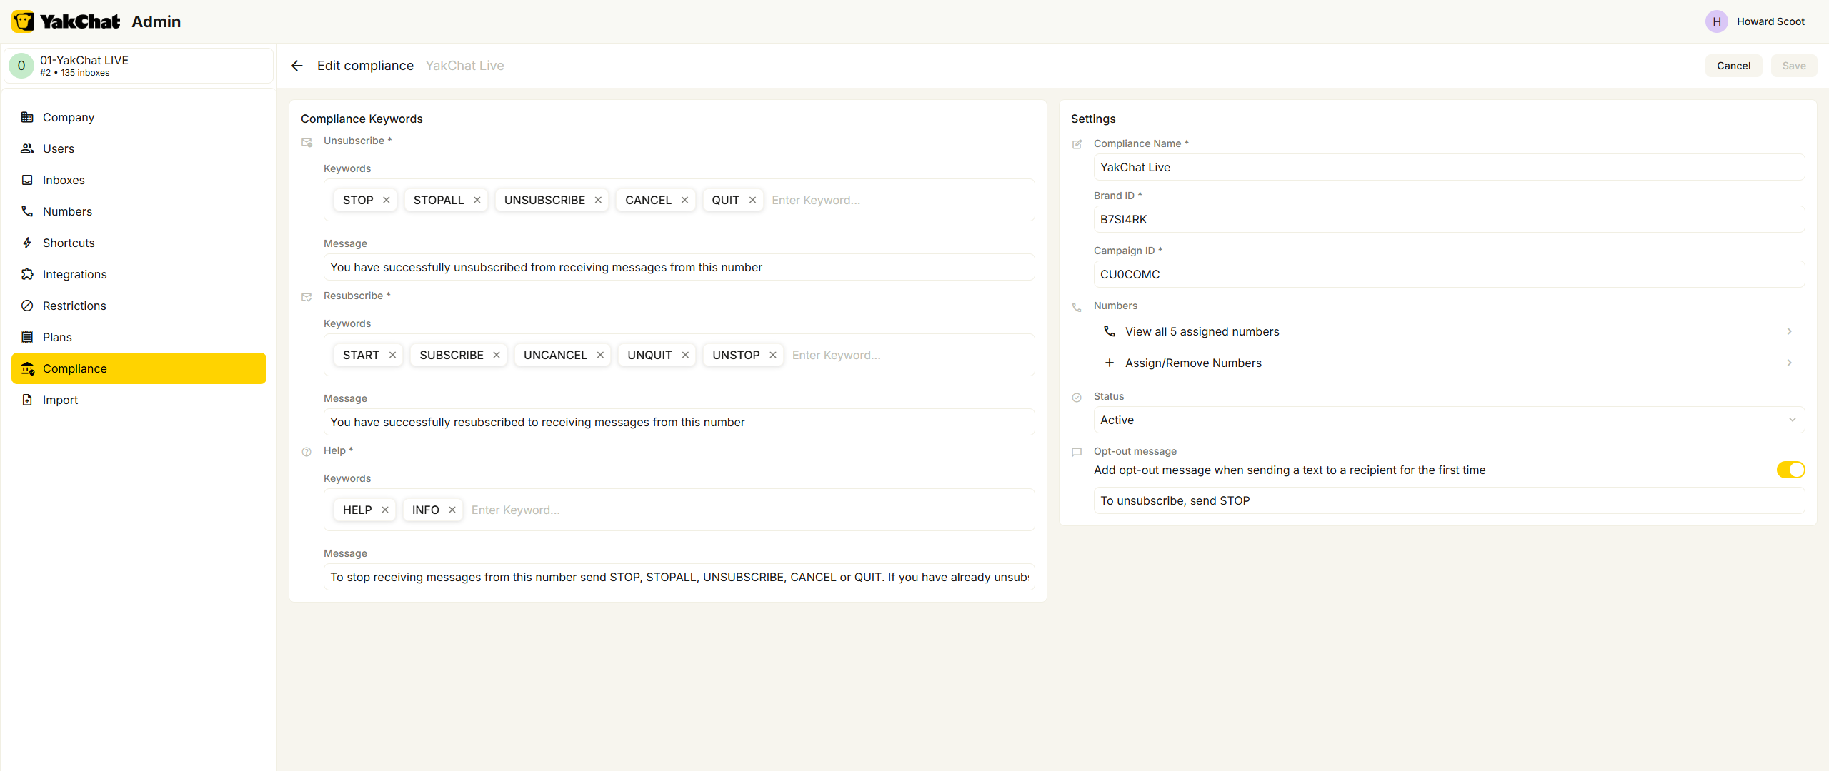The width and height of the screenshot is (1829, 771).
Task: Toggle the opt-out message switch off
Action: [1790, 470]
